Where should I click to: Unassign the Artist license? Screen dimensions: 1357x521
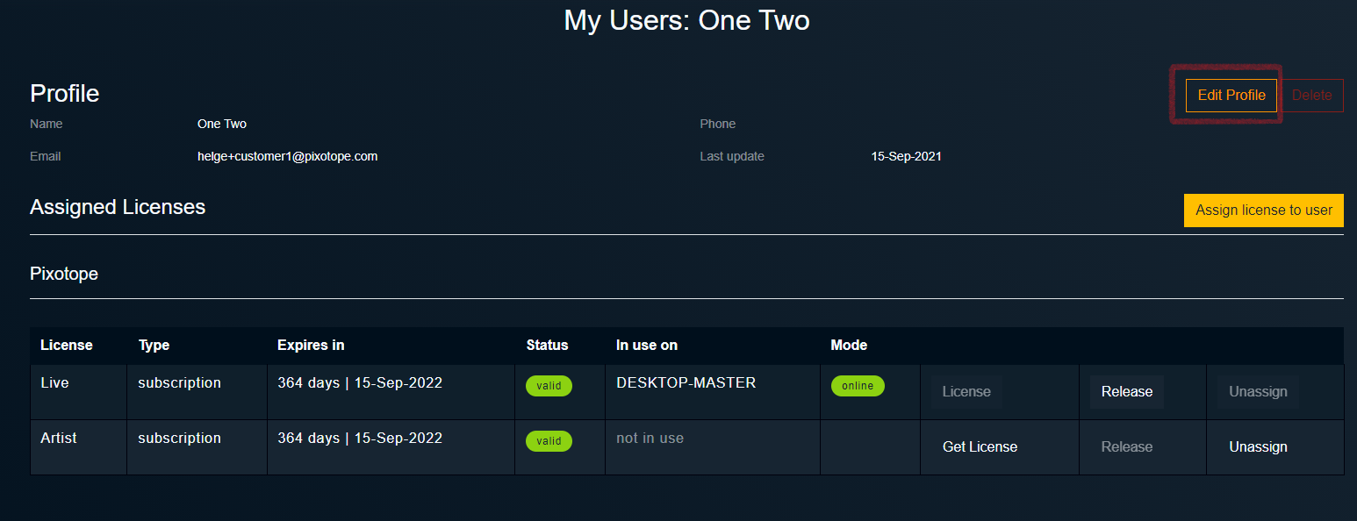(1258, 446)
